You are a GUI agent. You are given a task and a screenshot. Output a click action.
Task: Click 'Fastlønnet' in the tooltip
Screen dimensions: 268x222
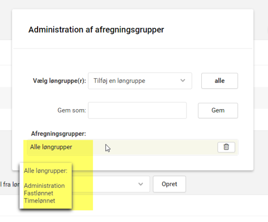38,193
